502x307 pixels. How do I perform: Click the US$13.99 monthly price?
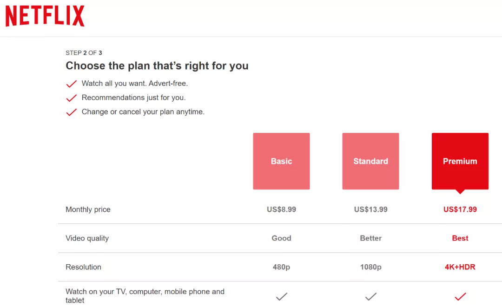pyautogui.click(x=370, y=209)
